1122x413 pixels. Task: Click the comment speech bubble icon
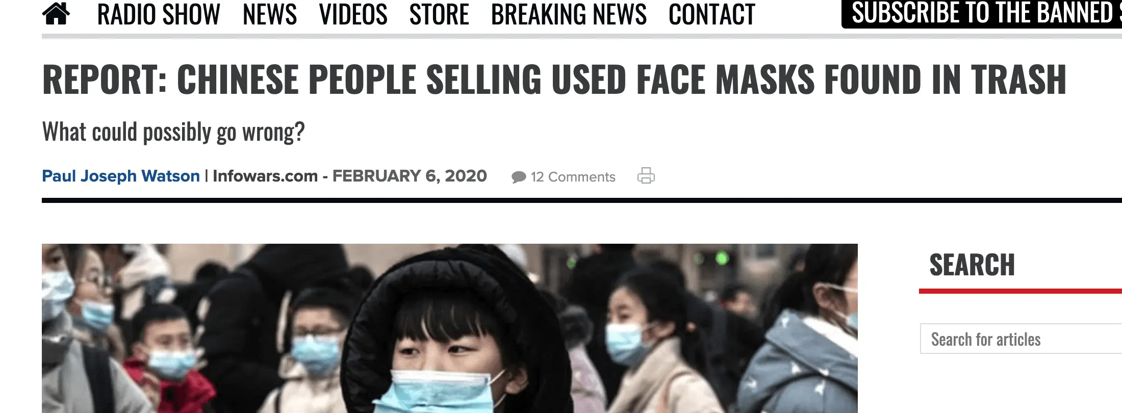(x=519, y=177)
